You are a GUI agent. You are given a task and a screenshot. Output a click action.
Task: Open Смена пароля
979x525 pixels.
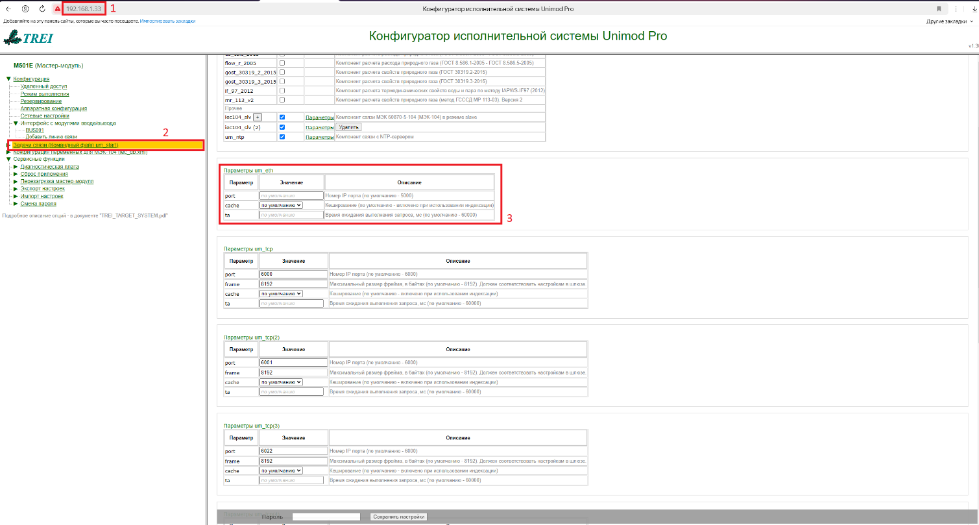pos(38,203)
